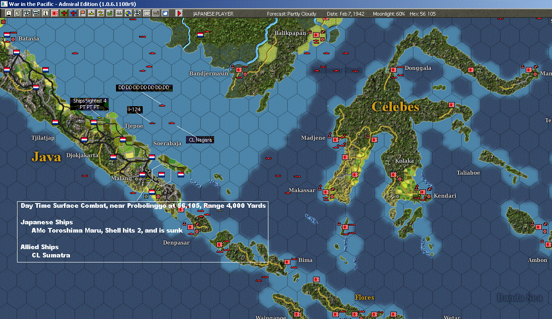The image size is (552, 319).
Task: Click the 'AMc Toroshima Maru' combat report line
Action: [x=107, y=230]
